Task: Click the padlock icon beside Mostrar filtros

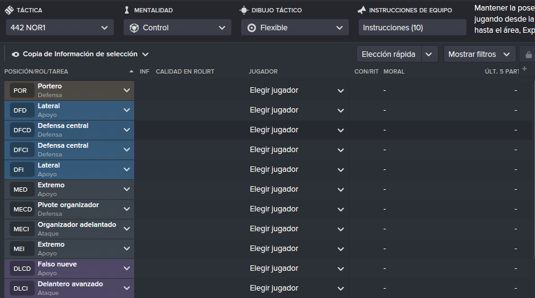Action: [x=529, y=54]
